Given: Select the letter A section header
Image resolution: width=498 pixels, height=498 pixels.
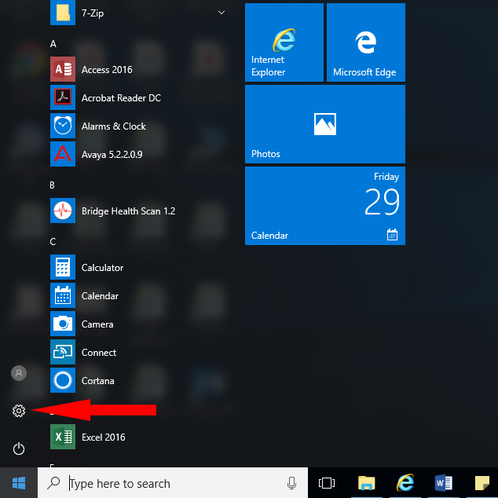Looking at the screenshot, I should [x=53, y=44].
